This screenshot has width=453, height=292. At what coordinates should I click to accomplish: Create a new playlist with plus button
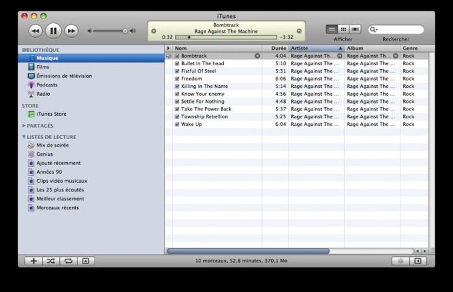coord(33,261)
